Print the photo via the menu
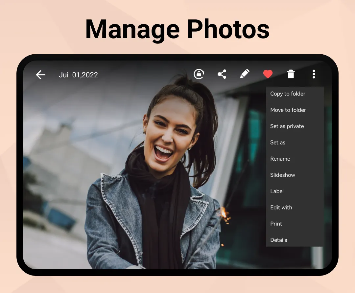Screen dimensions: 355x293 [x=276, y=224]
